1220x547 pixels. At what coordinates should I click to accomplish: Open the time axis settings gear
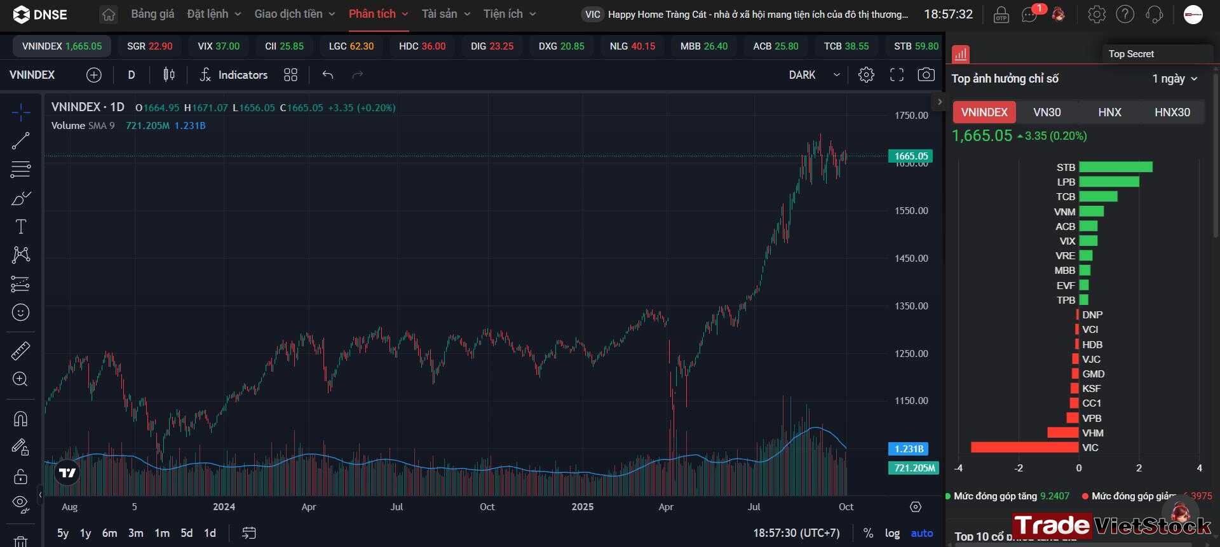[x=916, y=507]
